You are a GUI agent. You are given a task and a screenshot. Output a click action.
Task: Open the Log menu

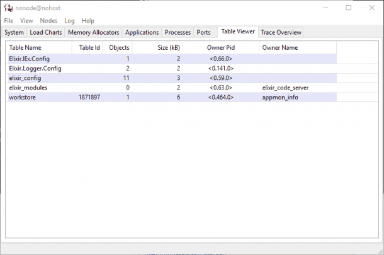[69, 21]
